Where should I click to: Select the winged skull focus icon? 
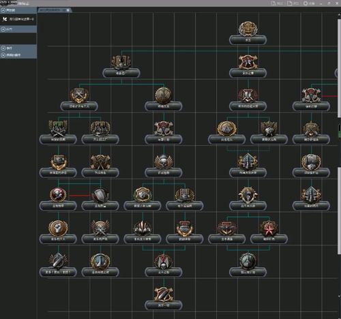coord(164,162)
